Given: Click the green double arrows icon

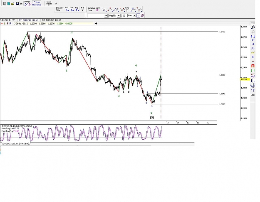Looking at the screenshot, I should tap(253, 71).
